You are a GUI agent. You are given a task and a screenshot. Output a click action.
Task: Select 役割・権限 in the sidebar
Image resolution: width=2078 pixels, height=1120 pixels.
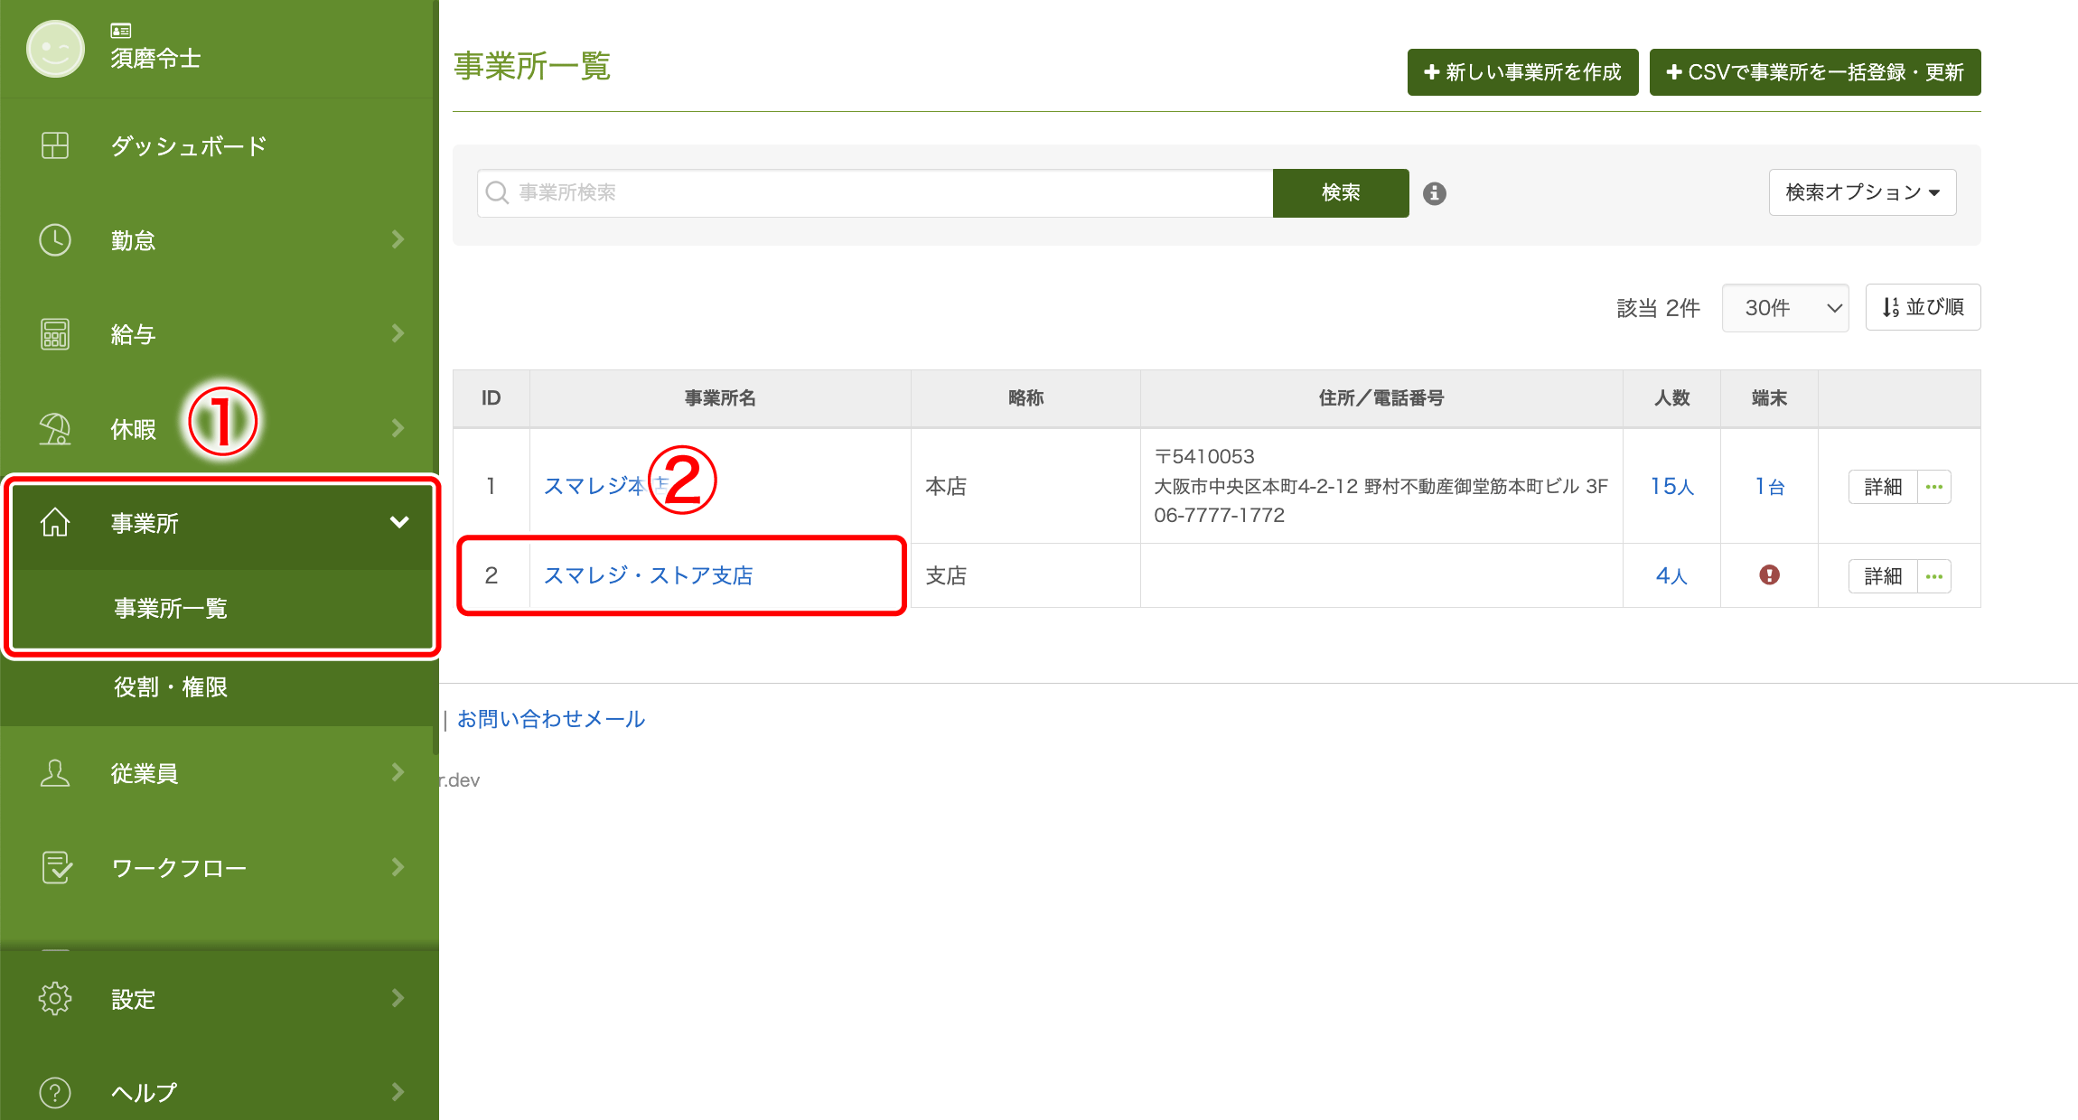(171, 687)
